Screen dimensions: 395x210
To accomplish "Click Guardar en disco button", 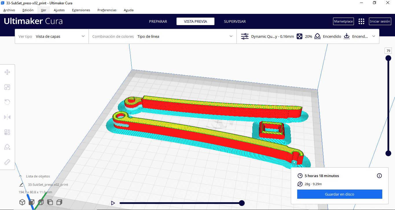I will pyautogui.click(x=339, y=194).
